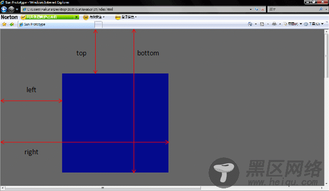Click the magnifier Search icon
This screenshot has width=329, height=191.
point(321,9)
